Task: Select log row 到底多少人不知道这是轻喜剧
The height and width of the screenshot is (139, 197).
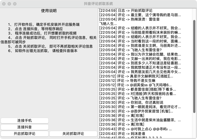Action: 140,63
